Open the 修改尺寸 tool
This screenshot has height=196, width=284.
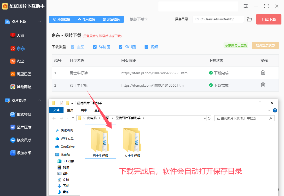(21, 140)
